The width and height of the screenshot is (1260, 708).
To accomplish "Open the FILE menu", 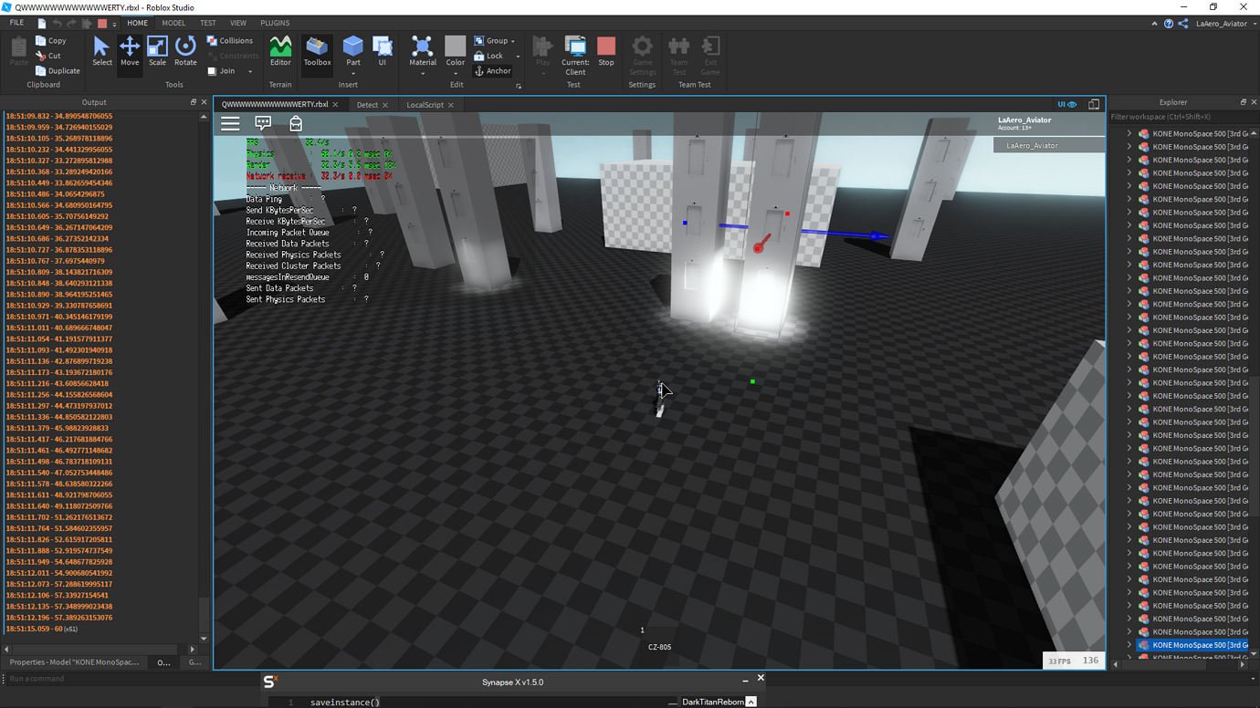I will (x=16, y=23).
